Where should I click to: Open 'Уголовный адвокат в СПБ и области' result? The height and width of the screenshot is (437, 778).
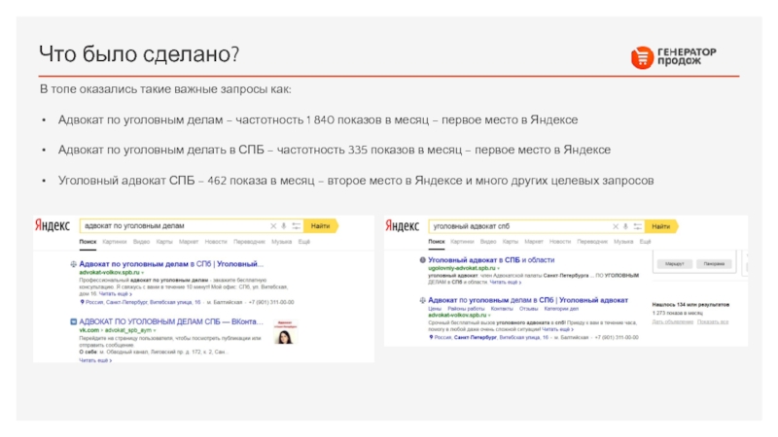click(x=491, y=260)
